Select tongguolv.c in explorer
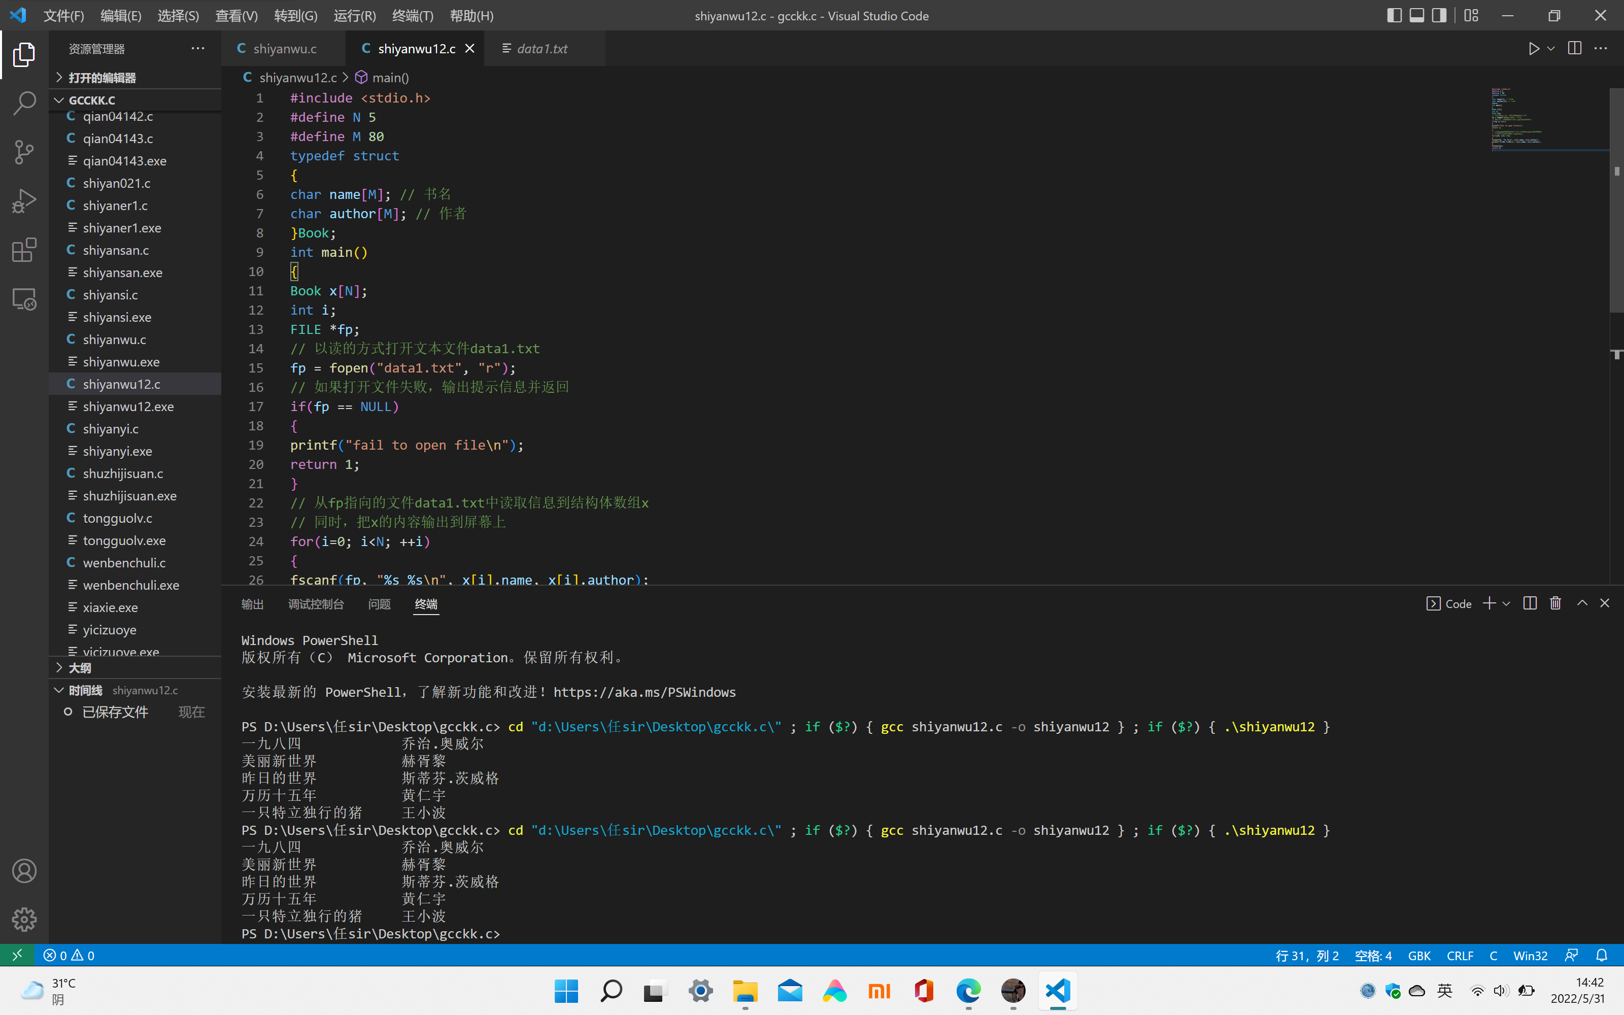The height and width of the screenshot is (1015, 1624). (135, 518)
